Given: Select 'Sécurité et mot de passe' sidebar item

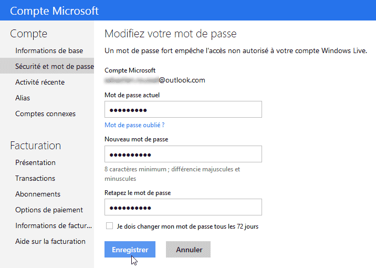Looking at the screenshot, I should coord(55,66).
